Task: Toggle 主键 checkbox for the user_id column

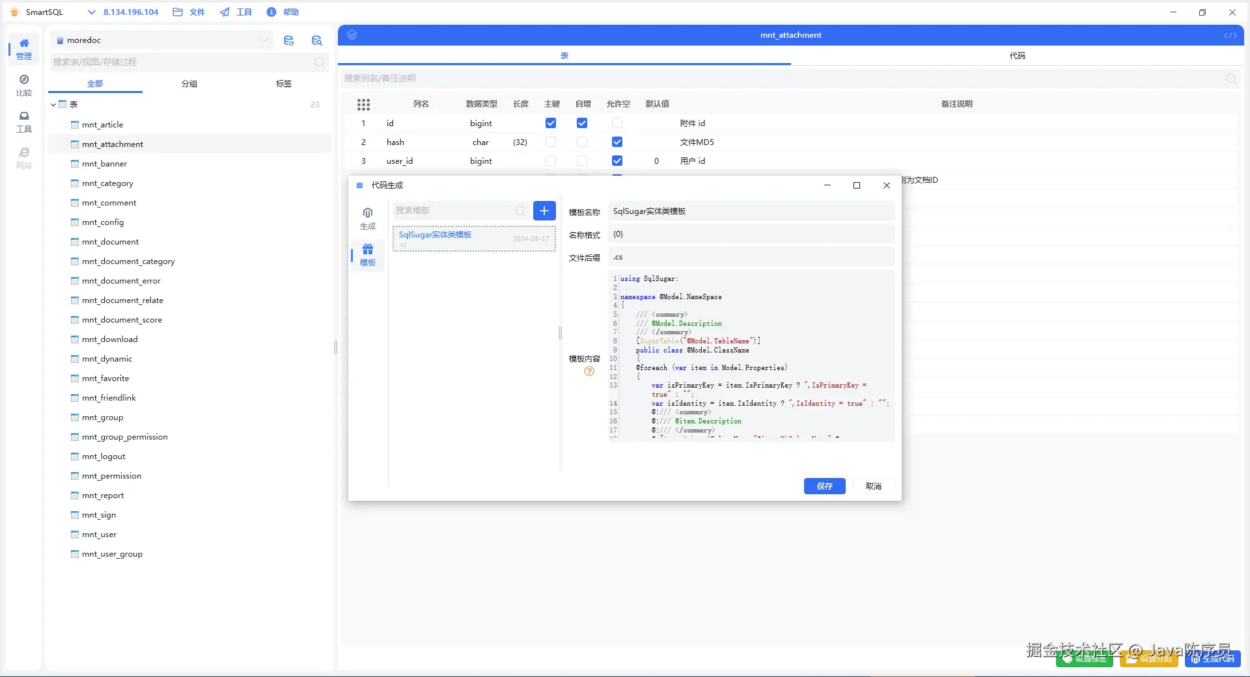Action: coord(551,161)
